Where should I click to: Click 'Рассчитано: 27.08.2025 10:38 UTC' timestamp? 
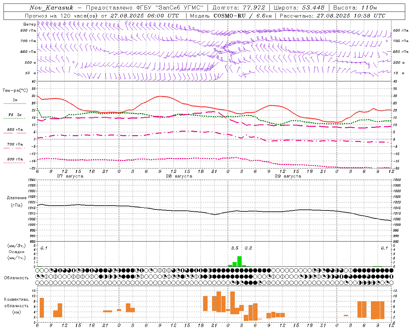pos(332,16)
